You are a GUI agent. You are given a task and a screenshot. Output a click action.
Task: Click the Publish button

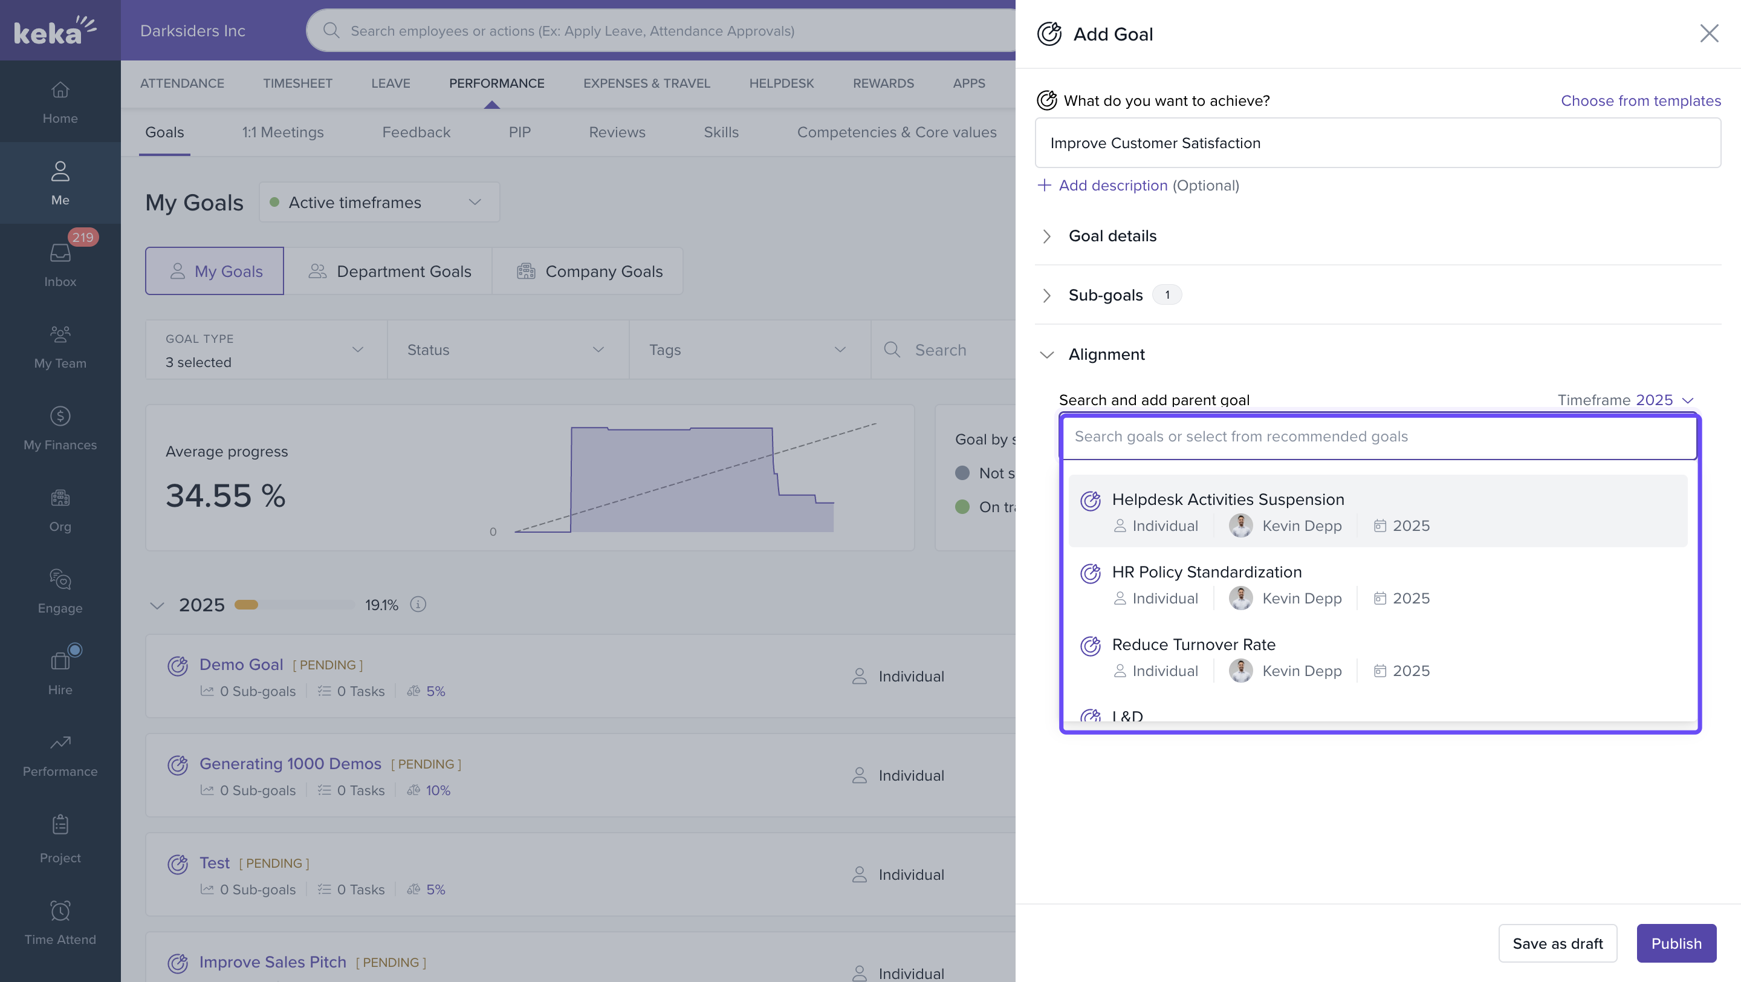(1676, 943)
